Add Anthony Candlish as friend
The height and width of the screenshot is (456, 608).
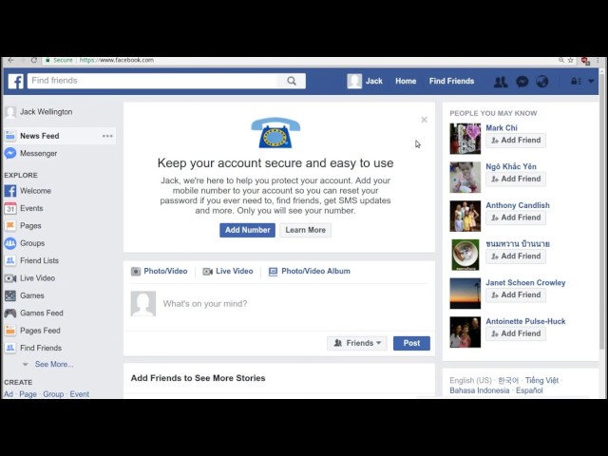[x=516, y=218]
